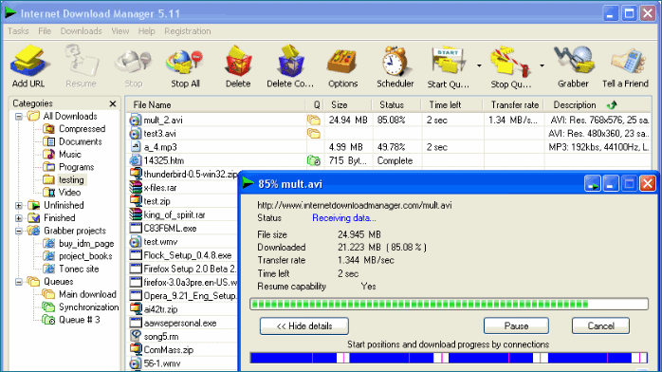Viewport: 662px width, 372px height.
Task: Pause the mult.avi download
Action: [x=516, y=326]
